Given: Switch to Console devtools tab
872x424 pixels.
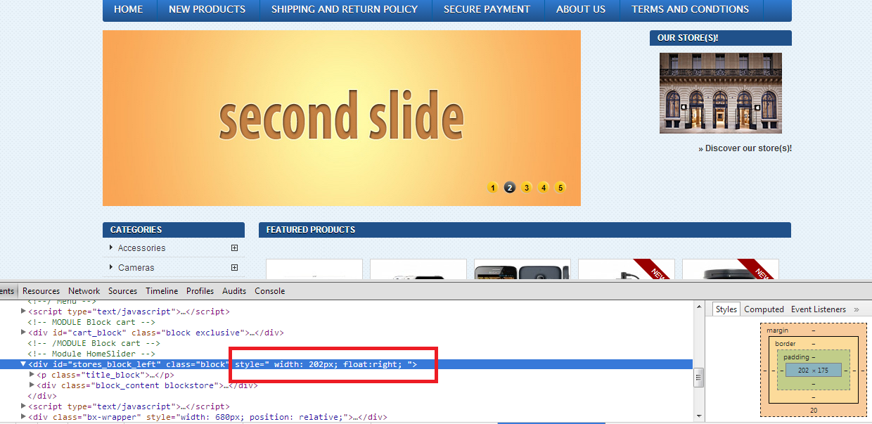Looking at the screenshot, I should pyautogui.click(x=270, y=291).
